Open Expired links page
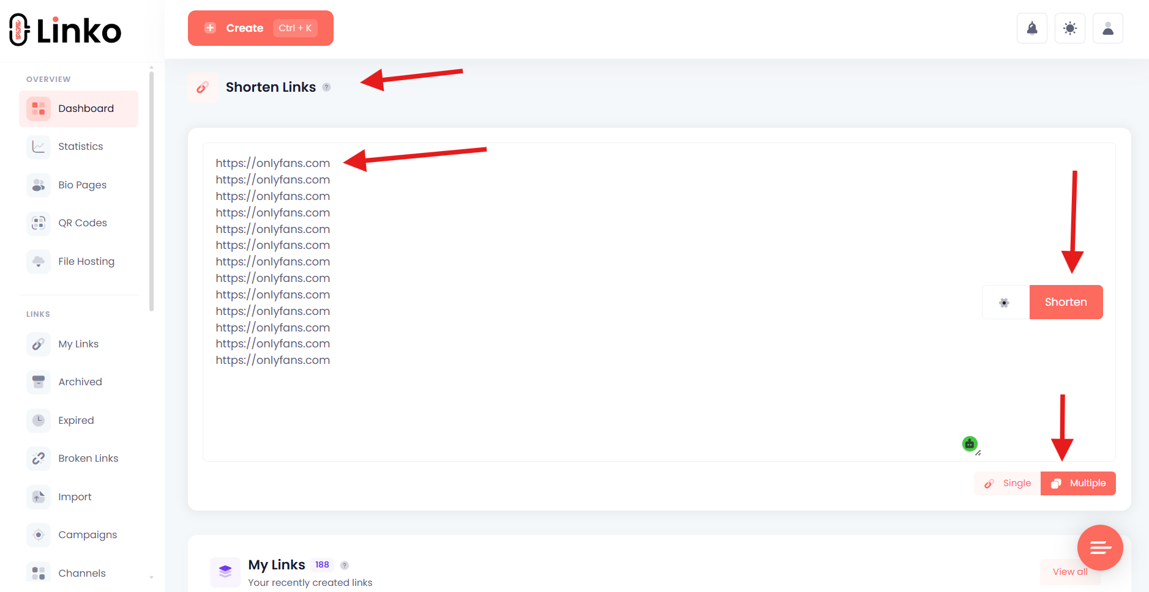Screen dimensions: 1149x592 coord(78,420)
